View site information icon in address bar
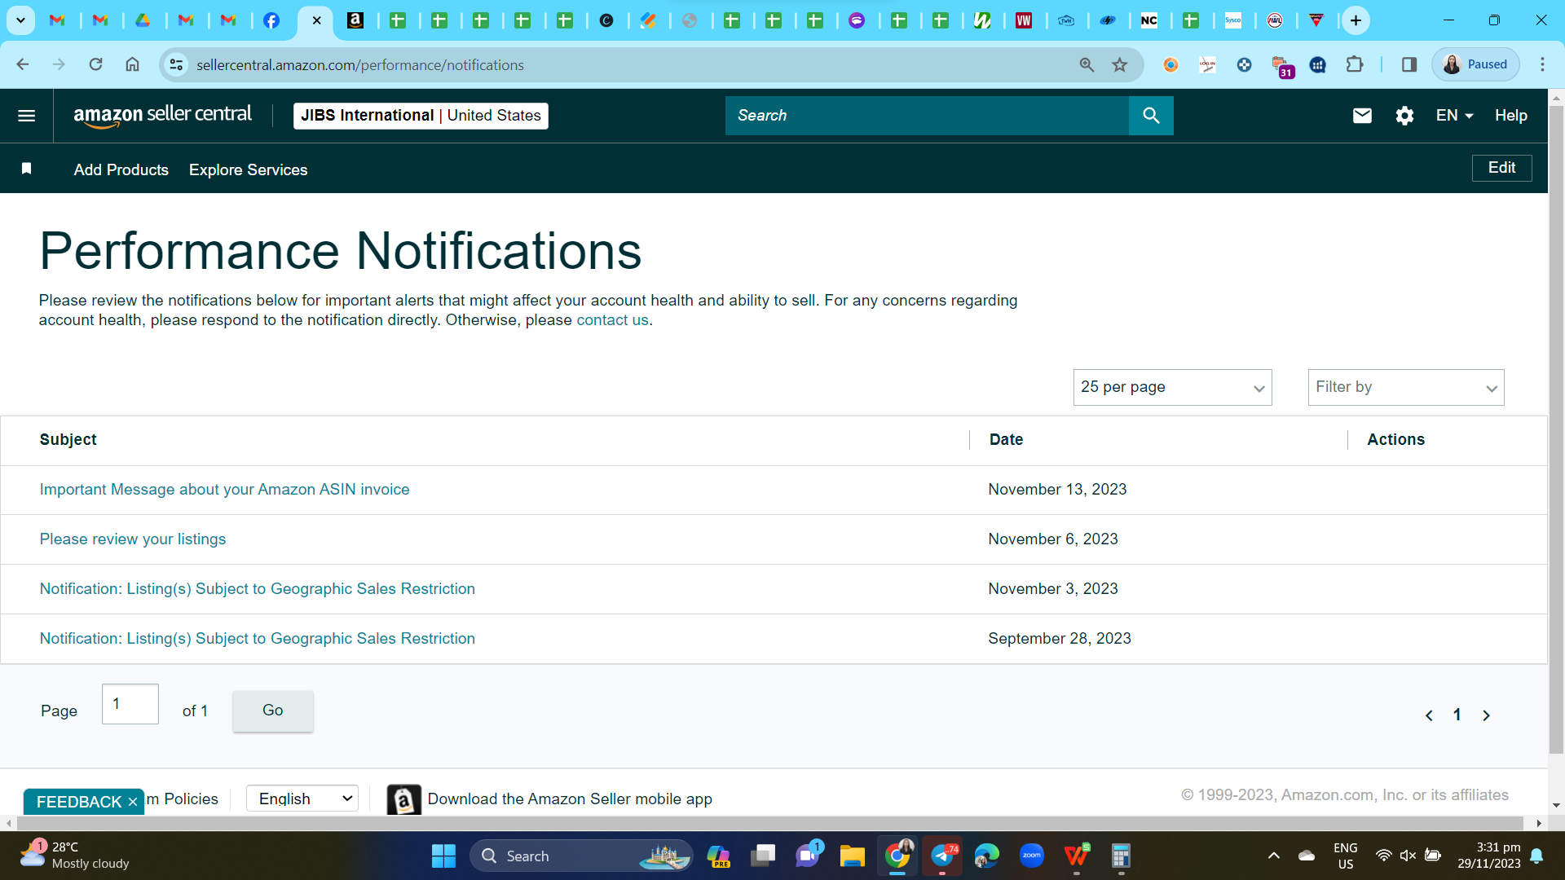Viewport: 1565px width, 880px height. coord(176,64)
